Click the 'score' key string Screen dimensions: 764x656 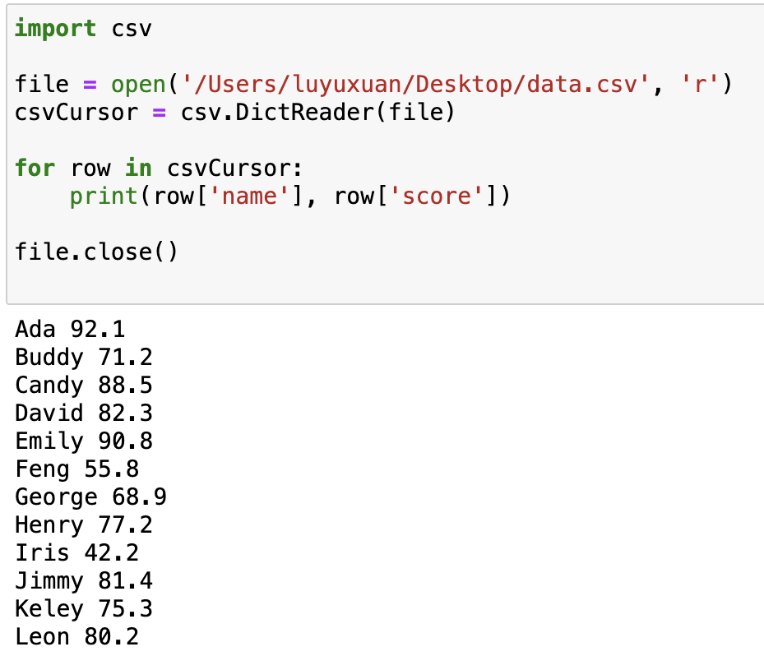point(437,196)
